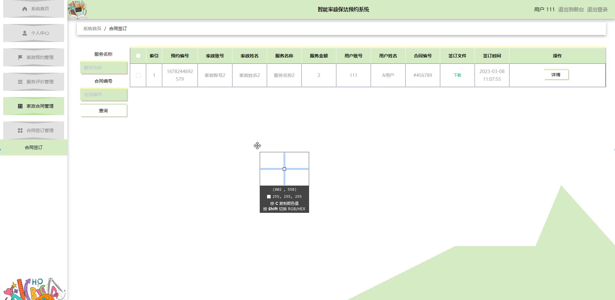Click the list icon for 服务评价管理

20,82
